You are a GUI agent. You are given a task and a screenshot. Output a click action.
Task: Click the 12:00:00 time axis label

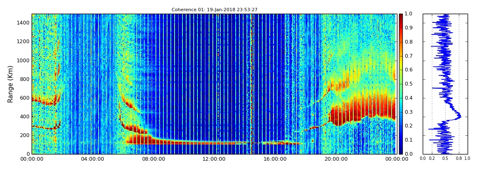pos(213,159)
